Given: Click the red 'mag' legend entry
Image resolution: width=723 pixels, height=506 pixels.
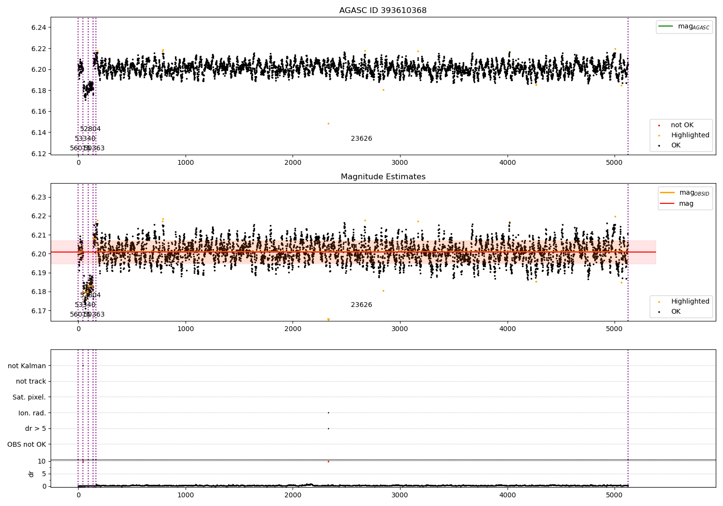Looking at the screenshot, I should pyautogui.click(x=677, y=203).
